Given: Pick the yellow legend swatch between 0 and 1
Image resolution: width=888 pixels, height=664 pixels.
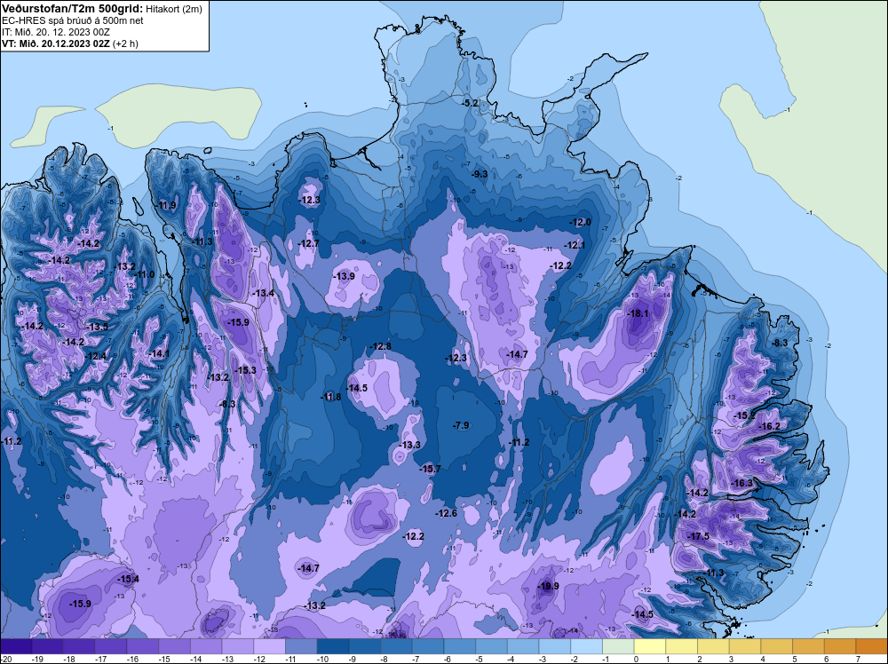Looking at the screenshot, I should pyautogui.click(x=650, y=646).
